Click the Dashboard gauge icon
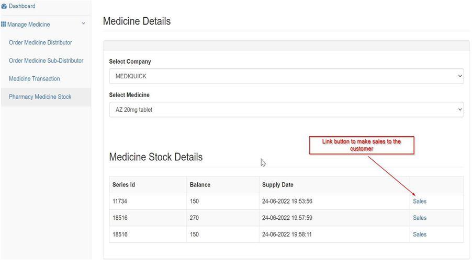The width and height of the screenshot is (472, 260). click(x=4, y=6)
